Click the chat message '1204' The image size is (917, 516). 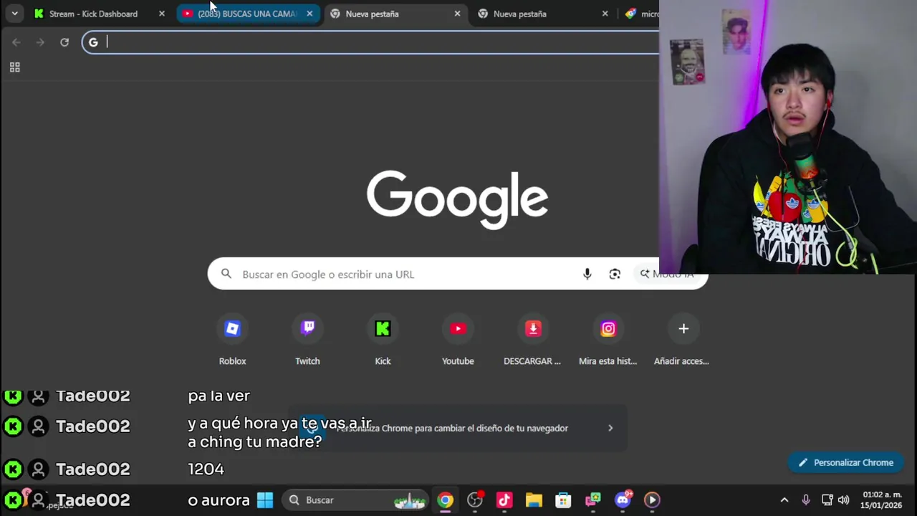click(206, 469)
